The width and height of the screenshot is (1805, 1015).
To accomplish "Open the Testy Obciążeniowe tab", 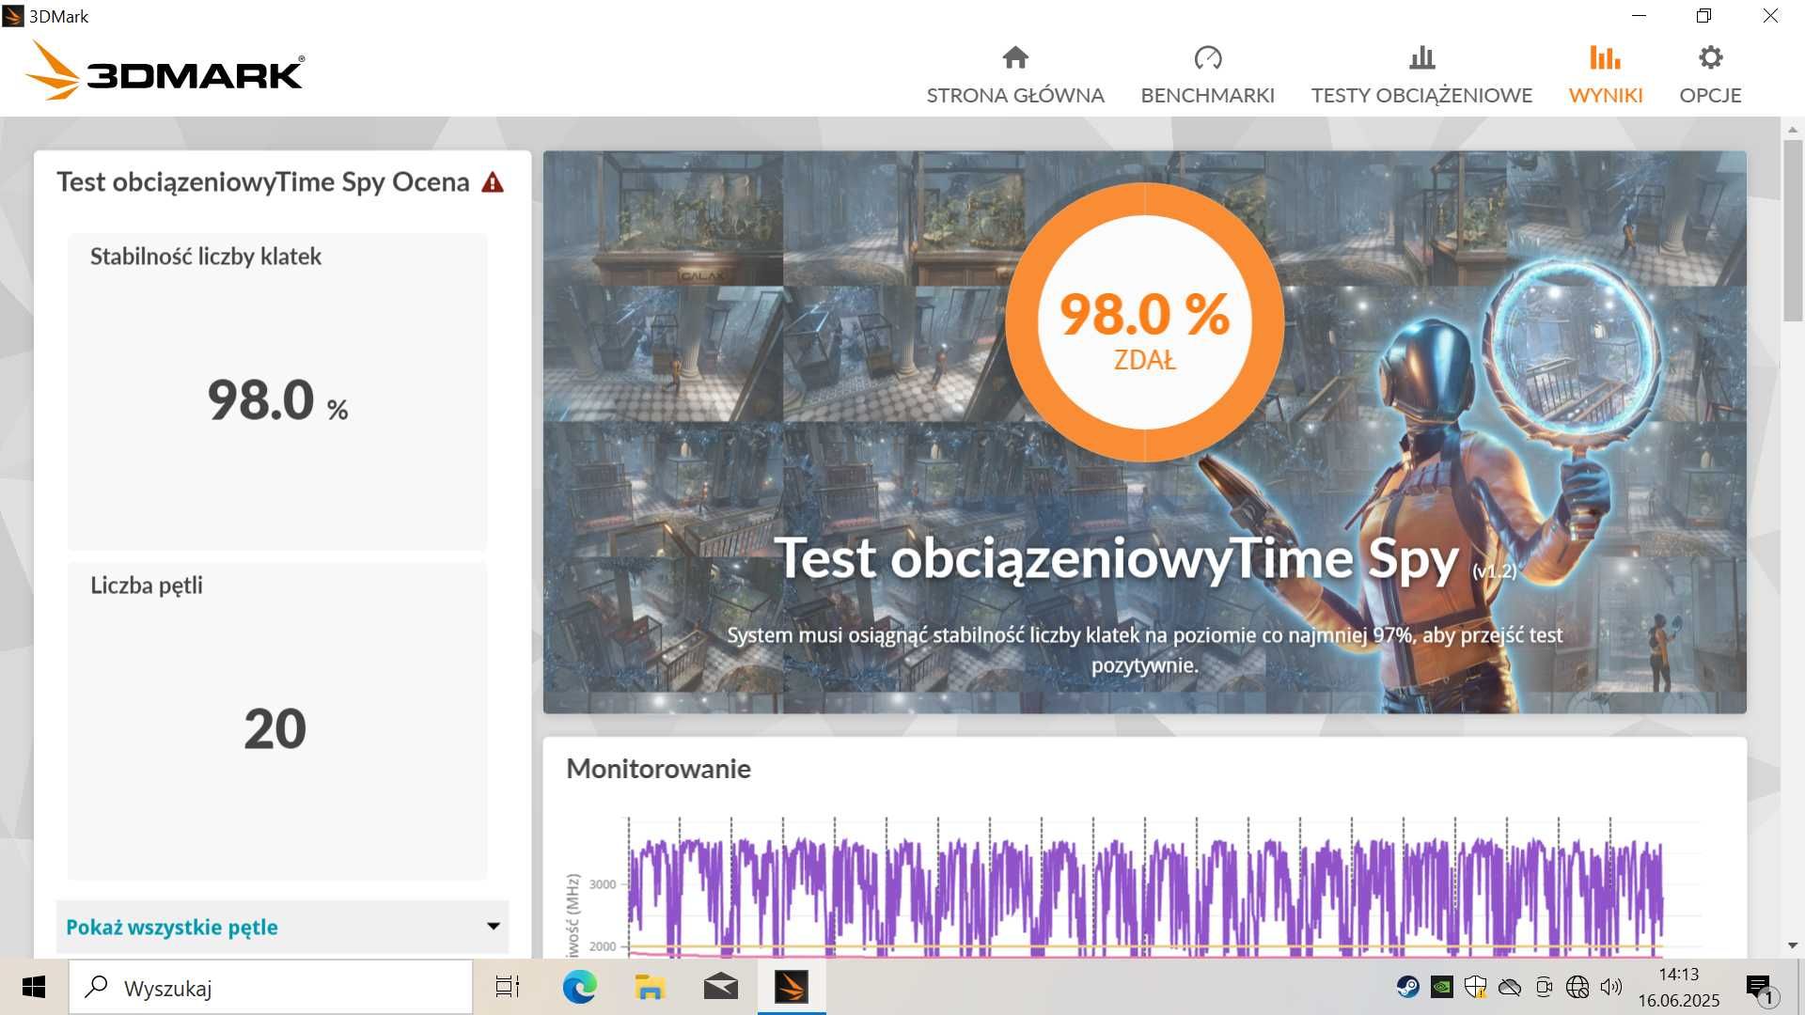I will pyautogui.click(x=1421, y=75).
